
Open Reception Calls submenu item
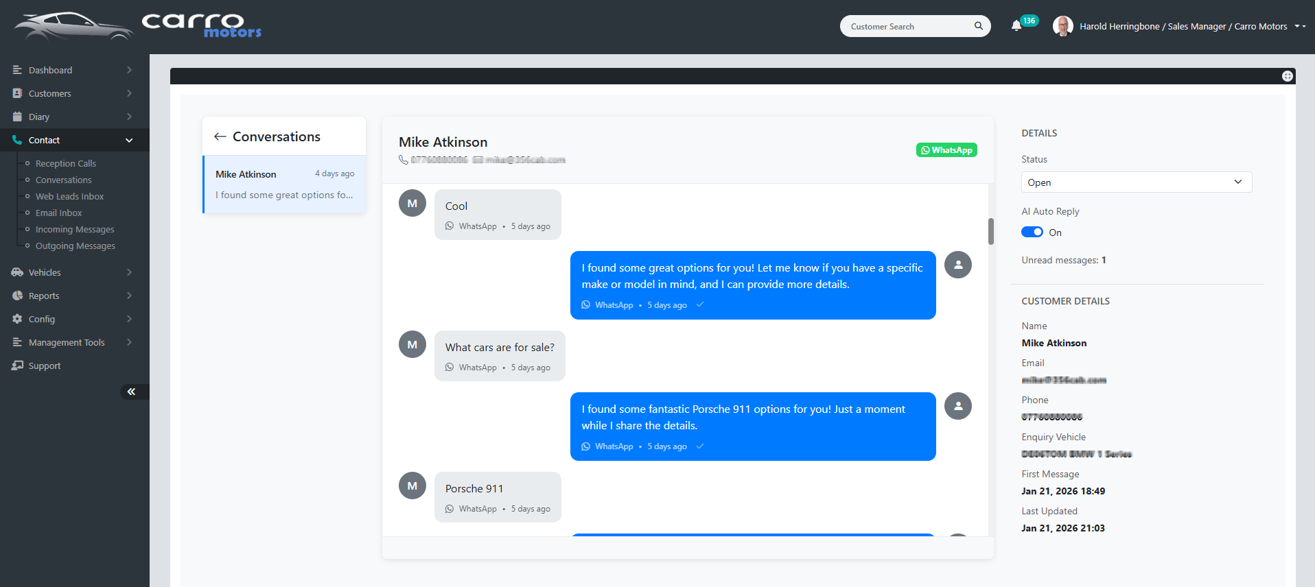66,163
